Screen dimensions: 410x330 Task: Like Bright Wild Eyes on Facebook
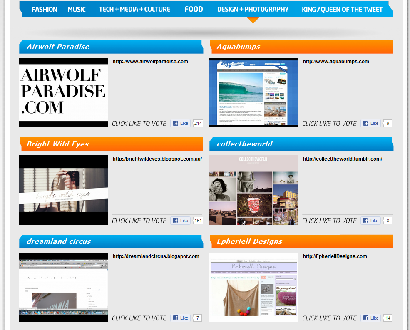tap(180, 221)
